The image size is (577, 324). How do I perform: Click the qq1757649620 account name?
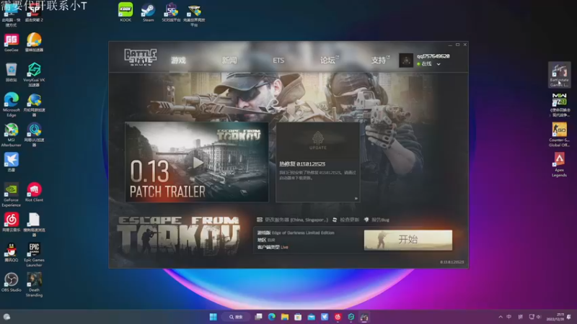click(x=433, y=56)
